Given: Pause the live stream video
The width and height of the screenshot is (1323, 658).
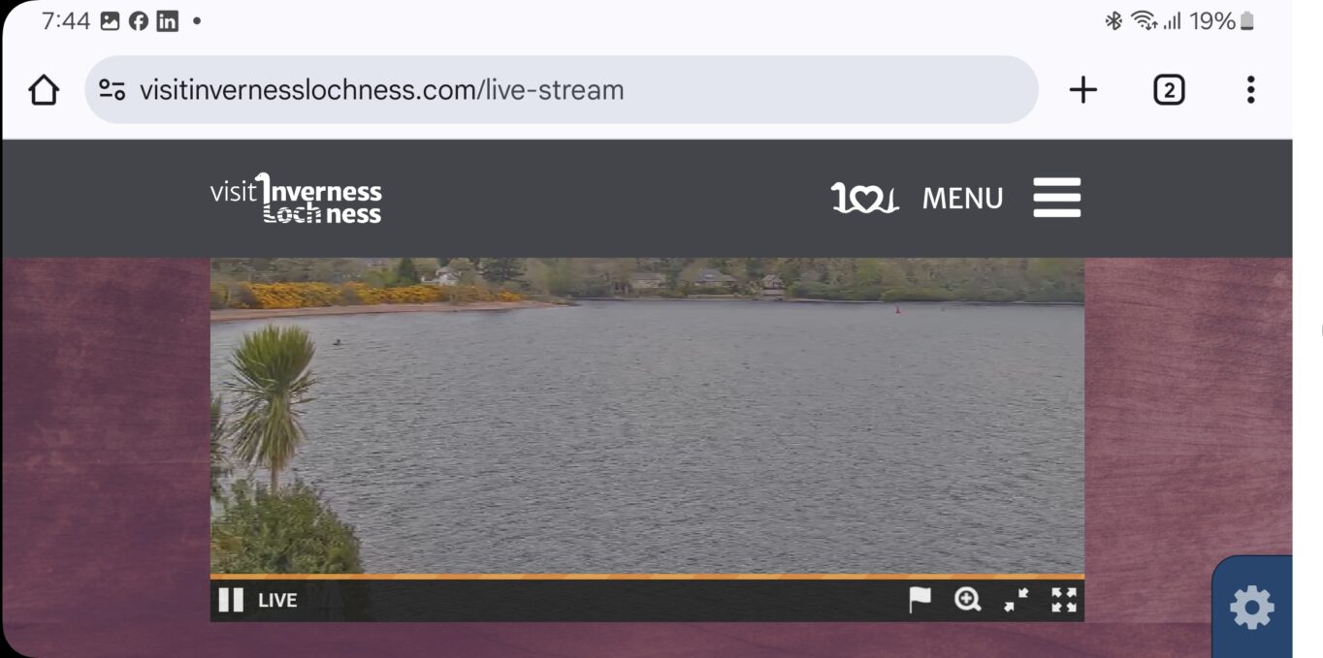Looking at the screenshot, I should (231, 600).
